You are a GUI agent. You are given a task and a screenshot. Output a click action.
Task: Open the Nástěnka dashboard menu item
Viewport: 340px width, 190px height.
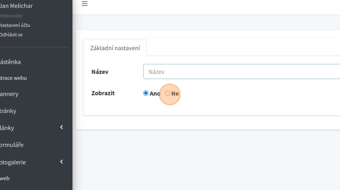[x=11, y=62]
